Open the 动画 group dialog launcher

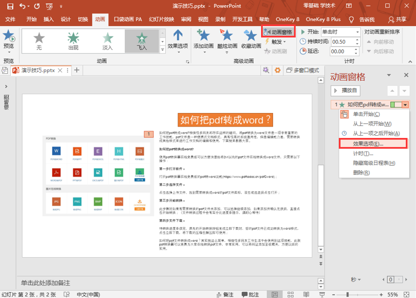point(188,62)
